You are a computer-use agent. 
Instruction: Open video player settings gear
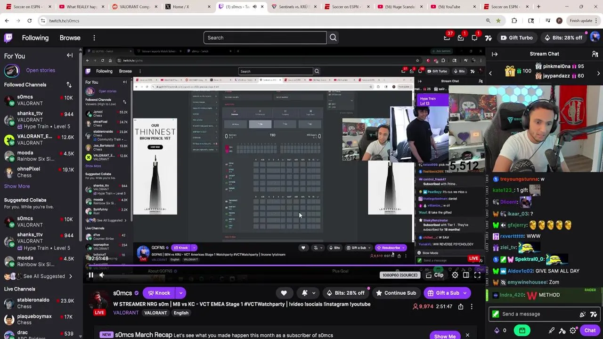click(455, 275)
